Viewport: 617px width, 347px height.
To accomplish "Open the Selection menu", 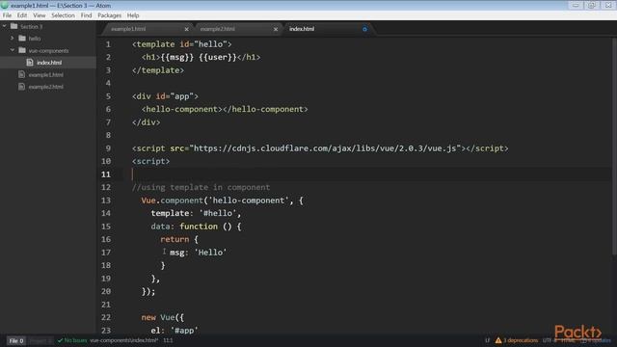I will (x=63, y=15).
